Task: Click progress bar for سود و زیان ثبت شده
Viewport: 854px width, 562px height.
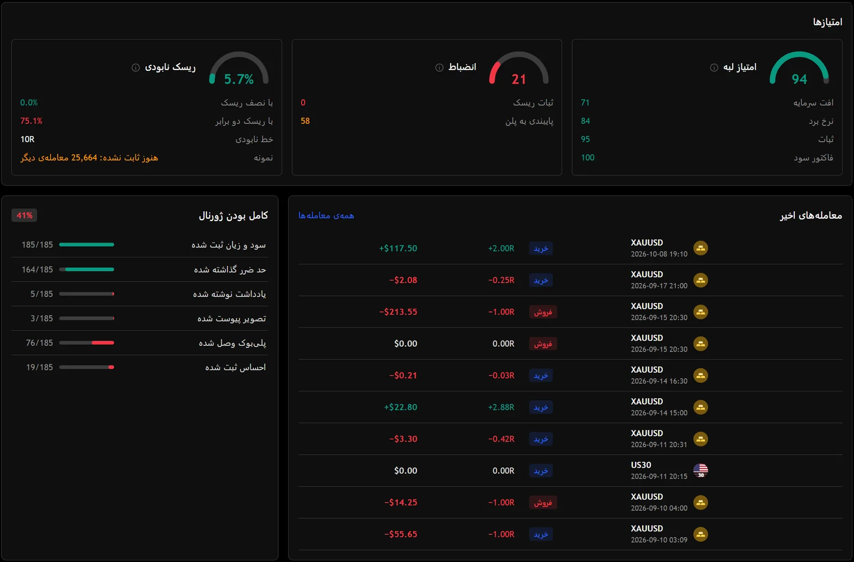Action: (86, 245)
